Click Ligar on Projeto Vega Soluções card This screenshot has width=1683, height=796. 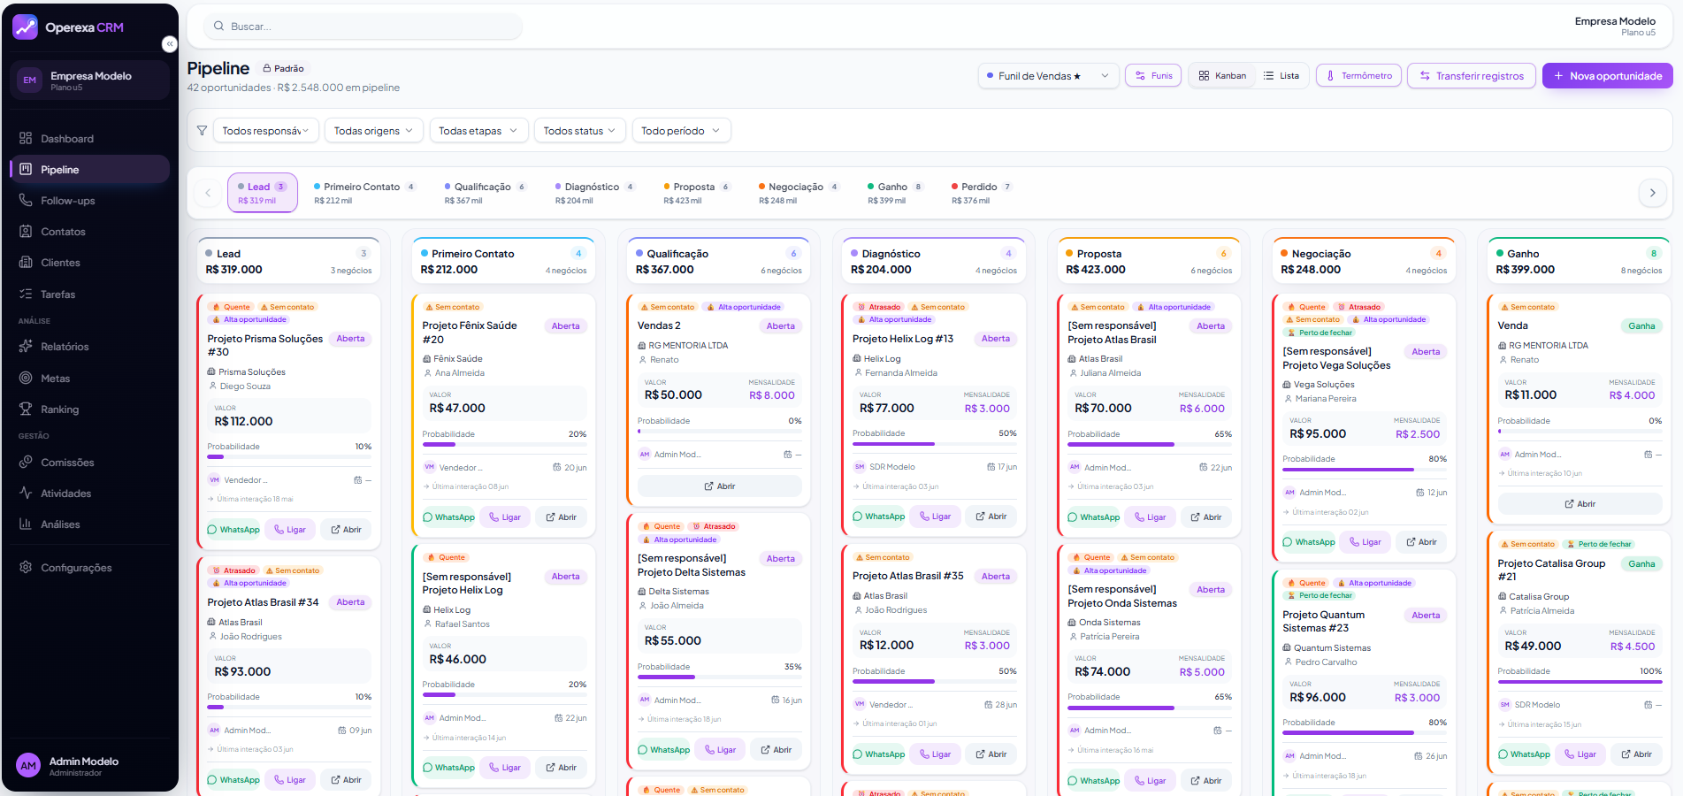[x=1366, y=542]
